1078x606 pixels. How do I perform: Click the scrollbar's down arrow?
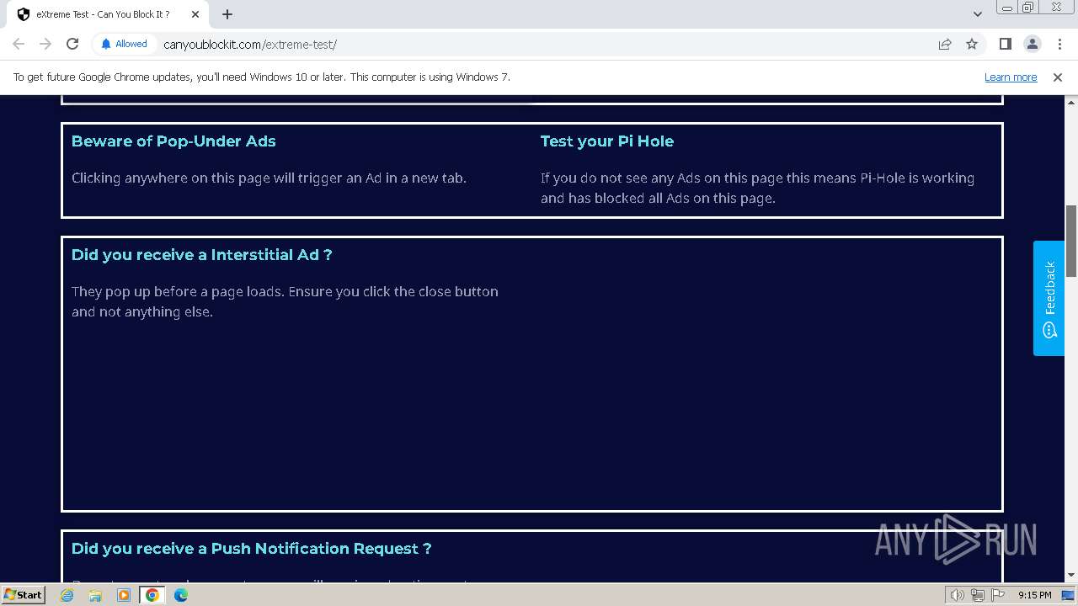pos(1071,576)
